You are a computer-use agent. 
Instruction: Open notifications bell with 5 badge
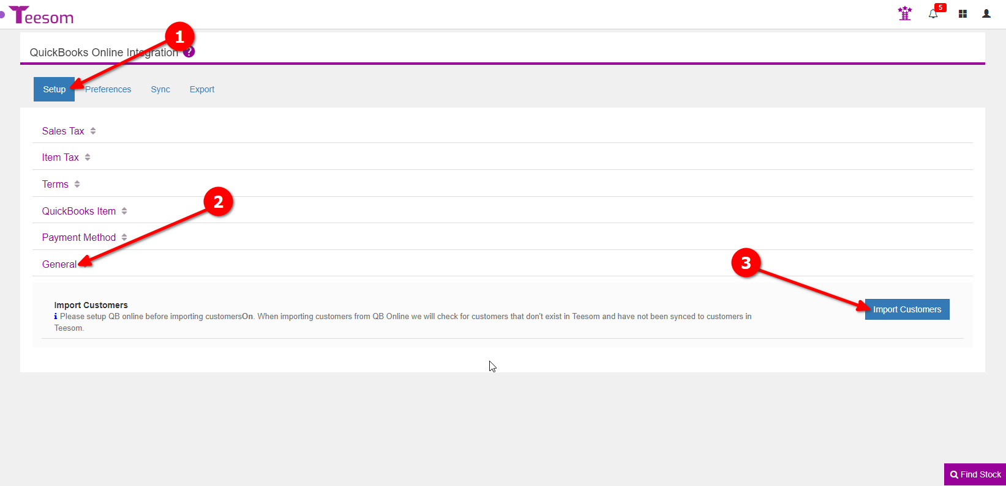[933, 13]
